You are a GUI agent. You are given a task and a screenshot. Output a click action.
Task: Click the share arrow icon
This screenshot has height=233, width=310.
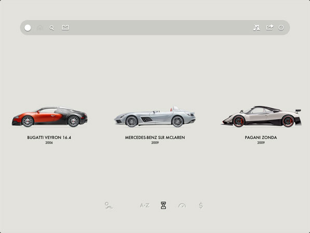tap(269, 27)
